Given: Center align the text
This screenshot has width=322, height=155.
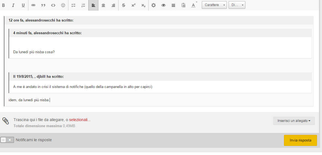Looking at the screenshot, I should 103,5.
